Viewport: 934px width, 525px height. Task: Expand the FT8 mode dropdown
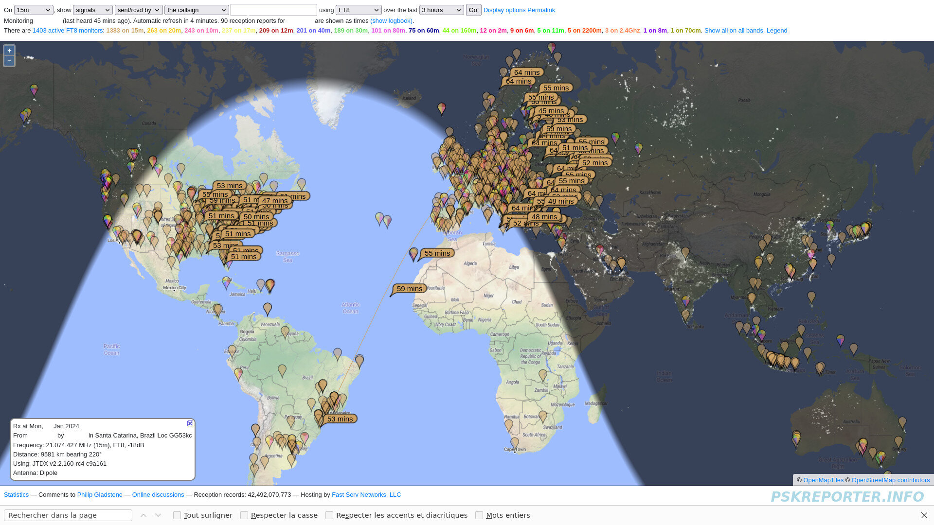tap(358, 10)
